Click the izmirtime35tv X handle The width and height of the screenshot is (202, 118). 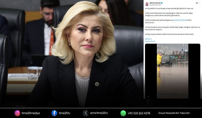pos(99,113)
